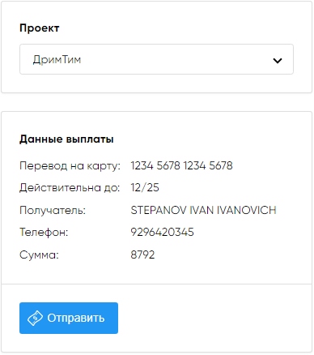Select recipient name STEPANOV IVAN IVANOVICH

[204, 210]
